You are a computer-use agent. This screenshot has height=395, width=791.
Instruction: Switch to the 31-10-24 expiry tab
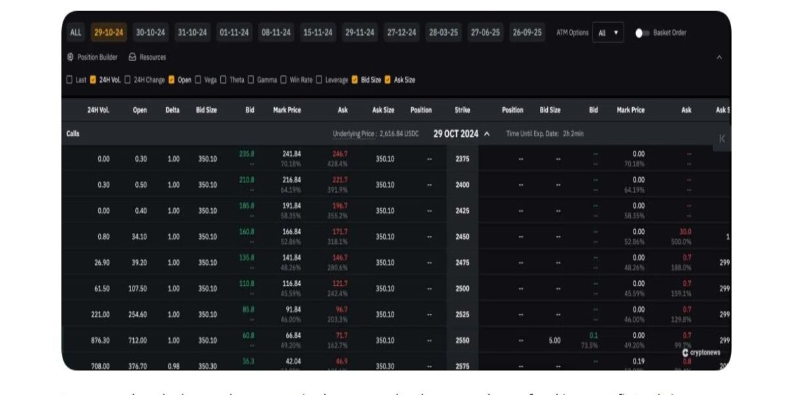pyautogui.click(x=192, y=32)
